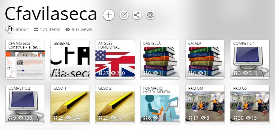Screen dimensions: 275x130
Task: Click the about link
Action: (x=22, y=29)
